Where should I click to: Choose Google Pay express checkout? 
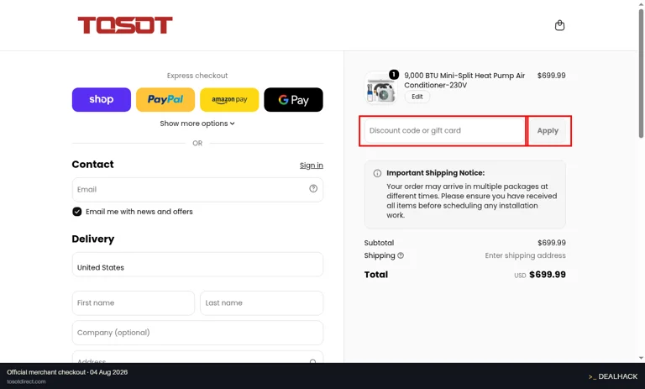click(293, 100)
